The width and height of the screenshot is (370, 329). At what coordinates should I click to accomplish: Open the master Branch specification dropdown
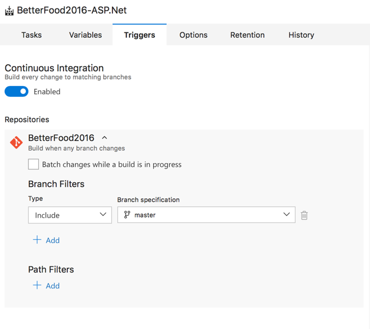click(206, 215)
